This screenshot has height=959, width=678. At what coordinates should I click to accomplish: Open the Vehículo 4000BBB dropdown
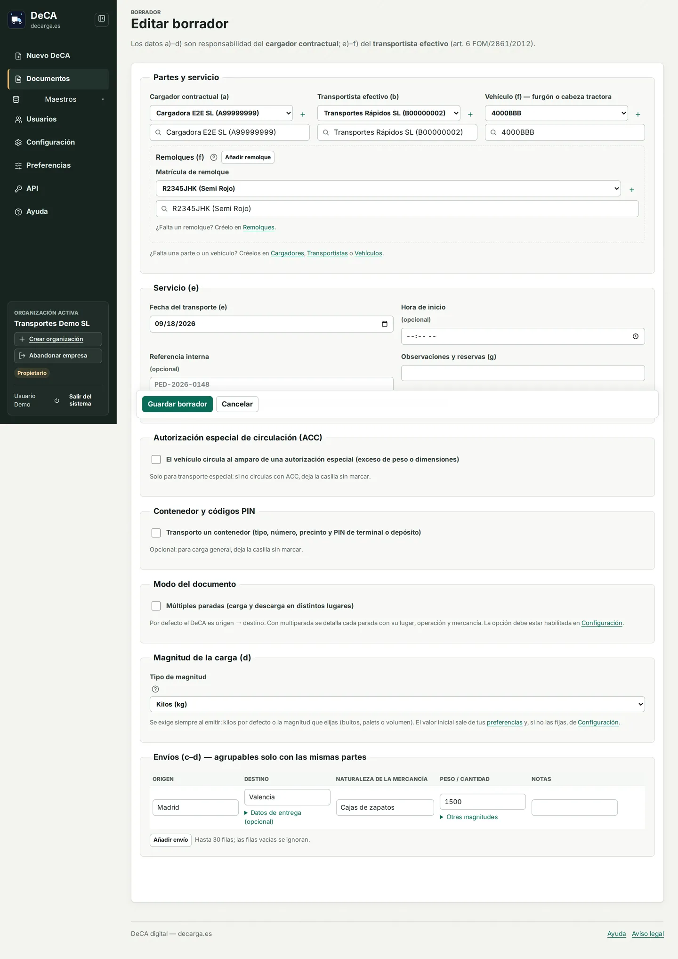point(557,113)
